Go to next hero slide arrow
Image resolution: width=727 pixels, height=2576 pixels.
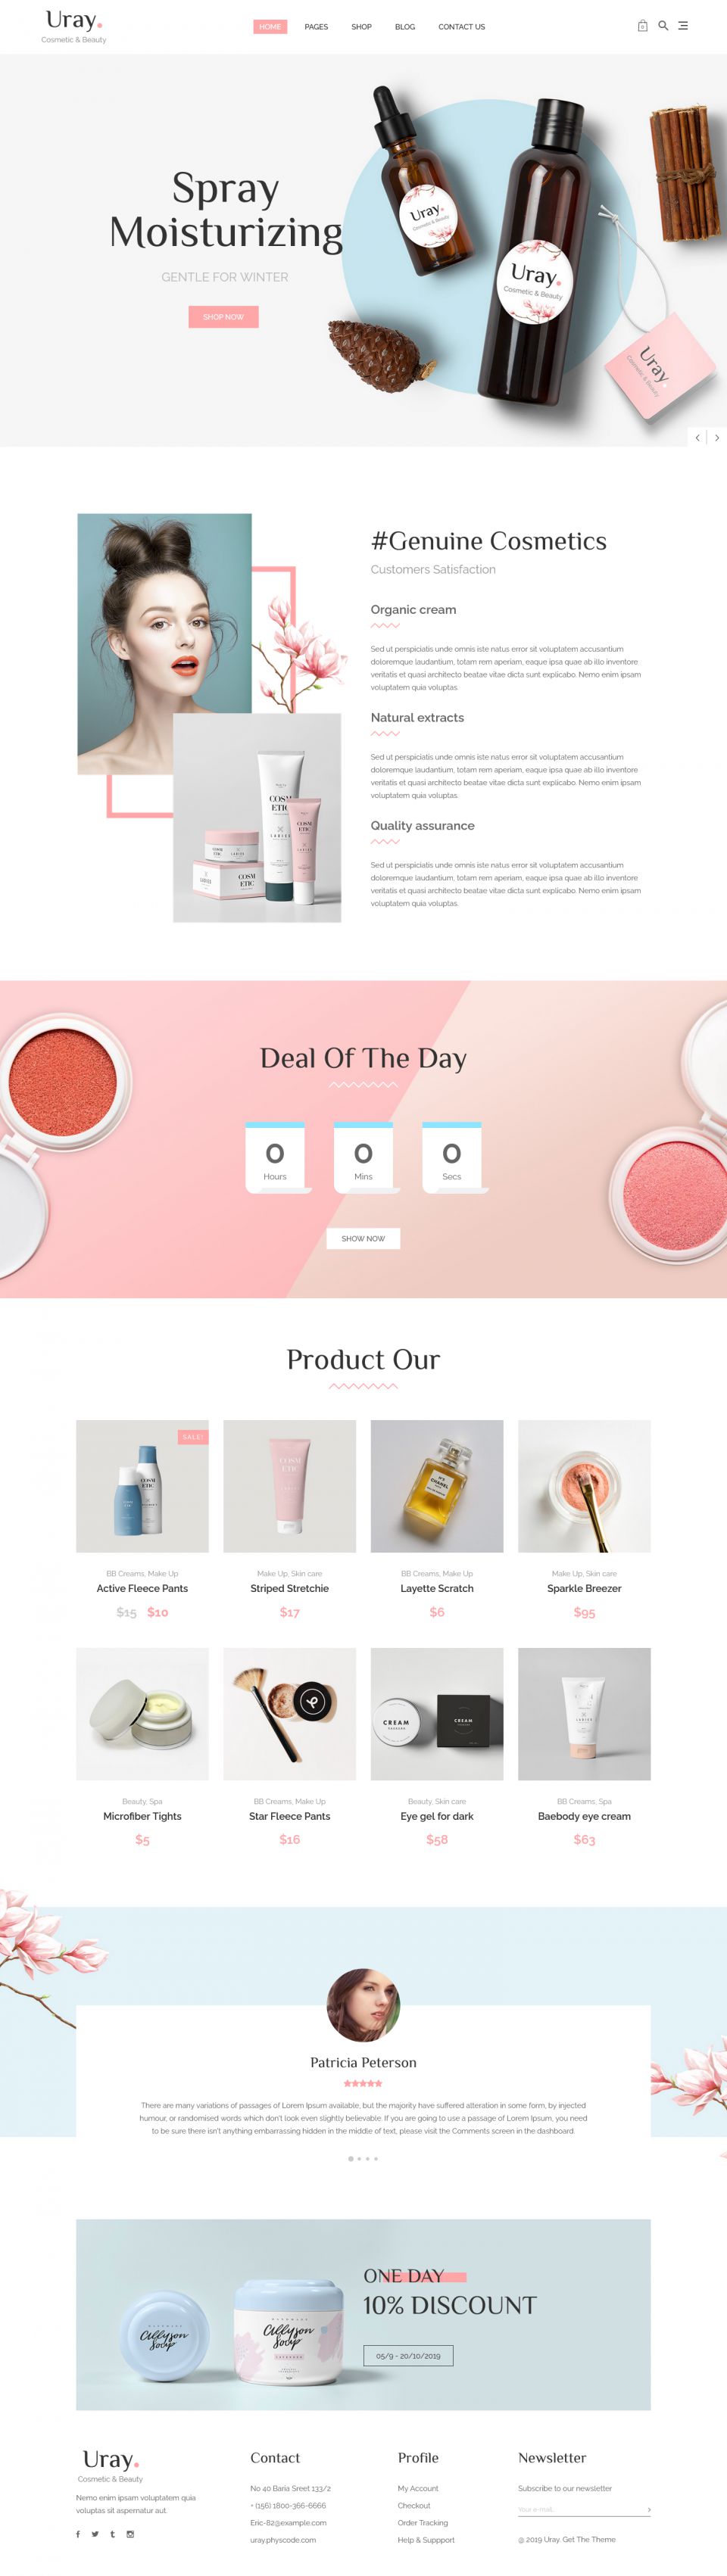(717, 437)
